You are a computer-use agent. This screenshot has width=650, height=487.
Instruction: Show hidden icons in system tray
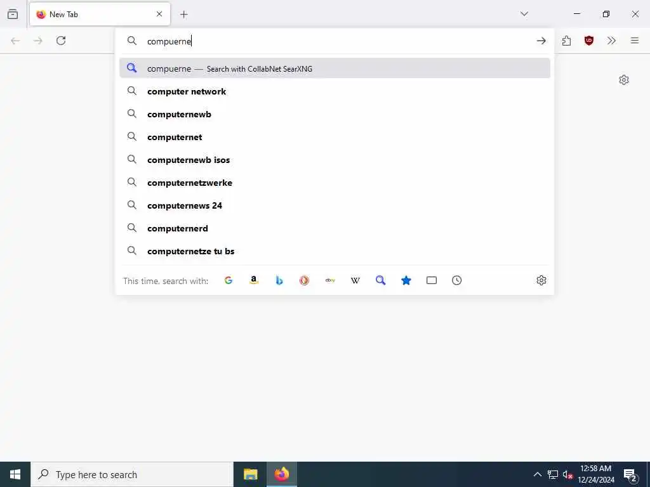click(x=537, y=474)
